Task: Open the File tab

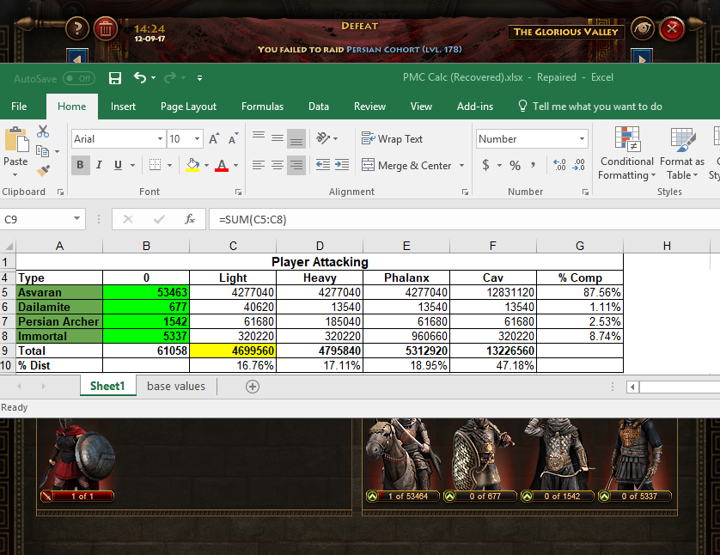Action: (x=19, y=107)
